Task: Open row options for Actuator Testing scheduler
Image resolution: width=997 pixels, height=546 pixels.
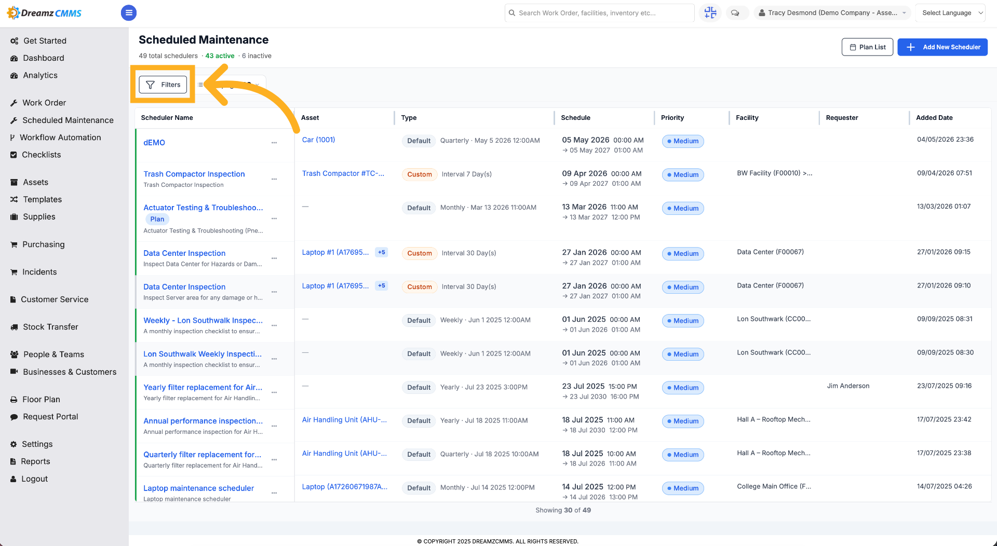Action: 274,219
